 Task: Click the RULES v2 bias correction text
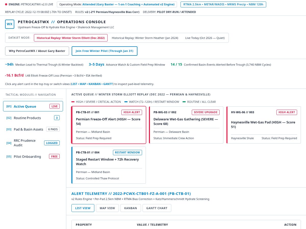[108, 12]
